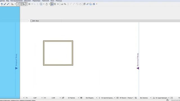Open the Окно menu
The width and height of the screenshot is (180, 101).
coord(52,1)
